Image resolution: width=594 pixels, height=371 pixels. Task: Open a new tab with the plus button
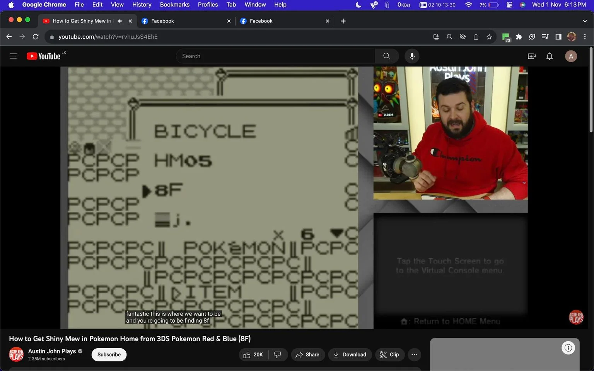[x=343, y=21]
